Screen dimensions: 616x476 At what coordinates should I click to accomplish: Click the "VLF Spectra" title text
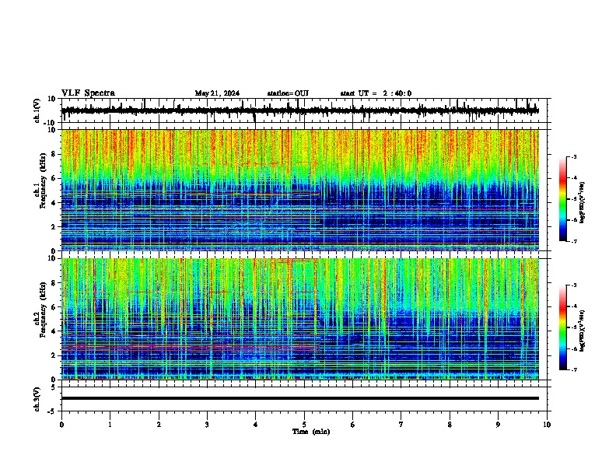coord(88,93)
